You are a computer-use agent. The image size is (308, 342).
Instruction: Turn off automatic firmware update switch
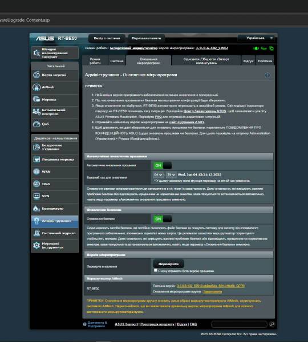pos(163,165)
